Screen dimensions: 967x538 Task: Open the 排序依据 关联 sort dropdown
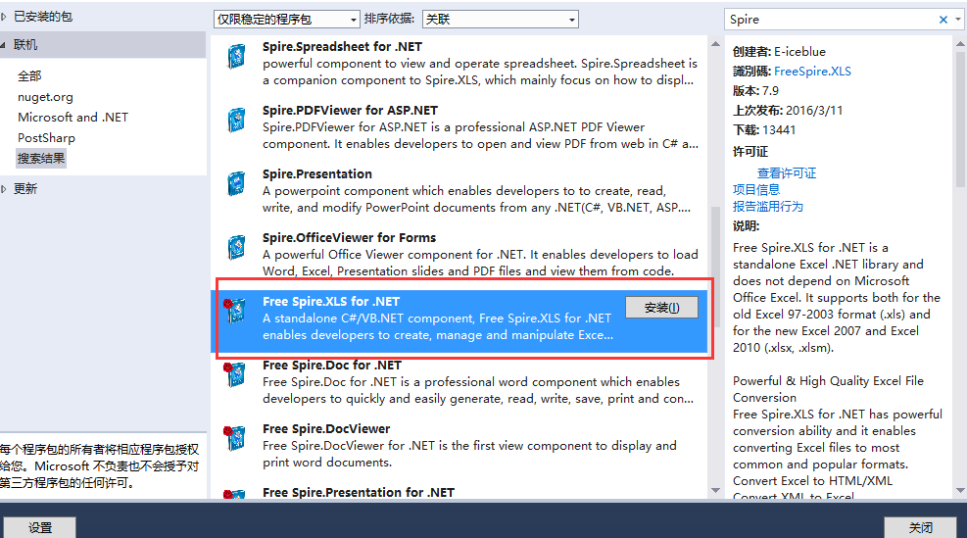[x=500, y=20]
